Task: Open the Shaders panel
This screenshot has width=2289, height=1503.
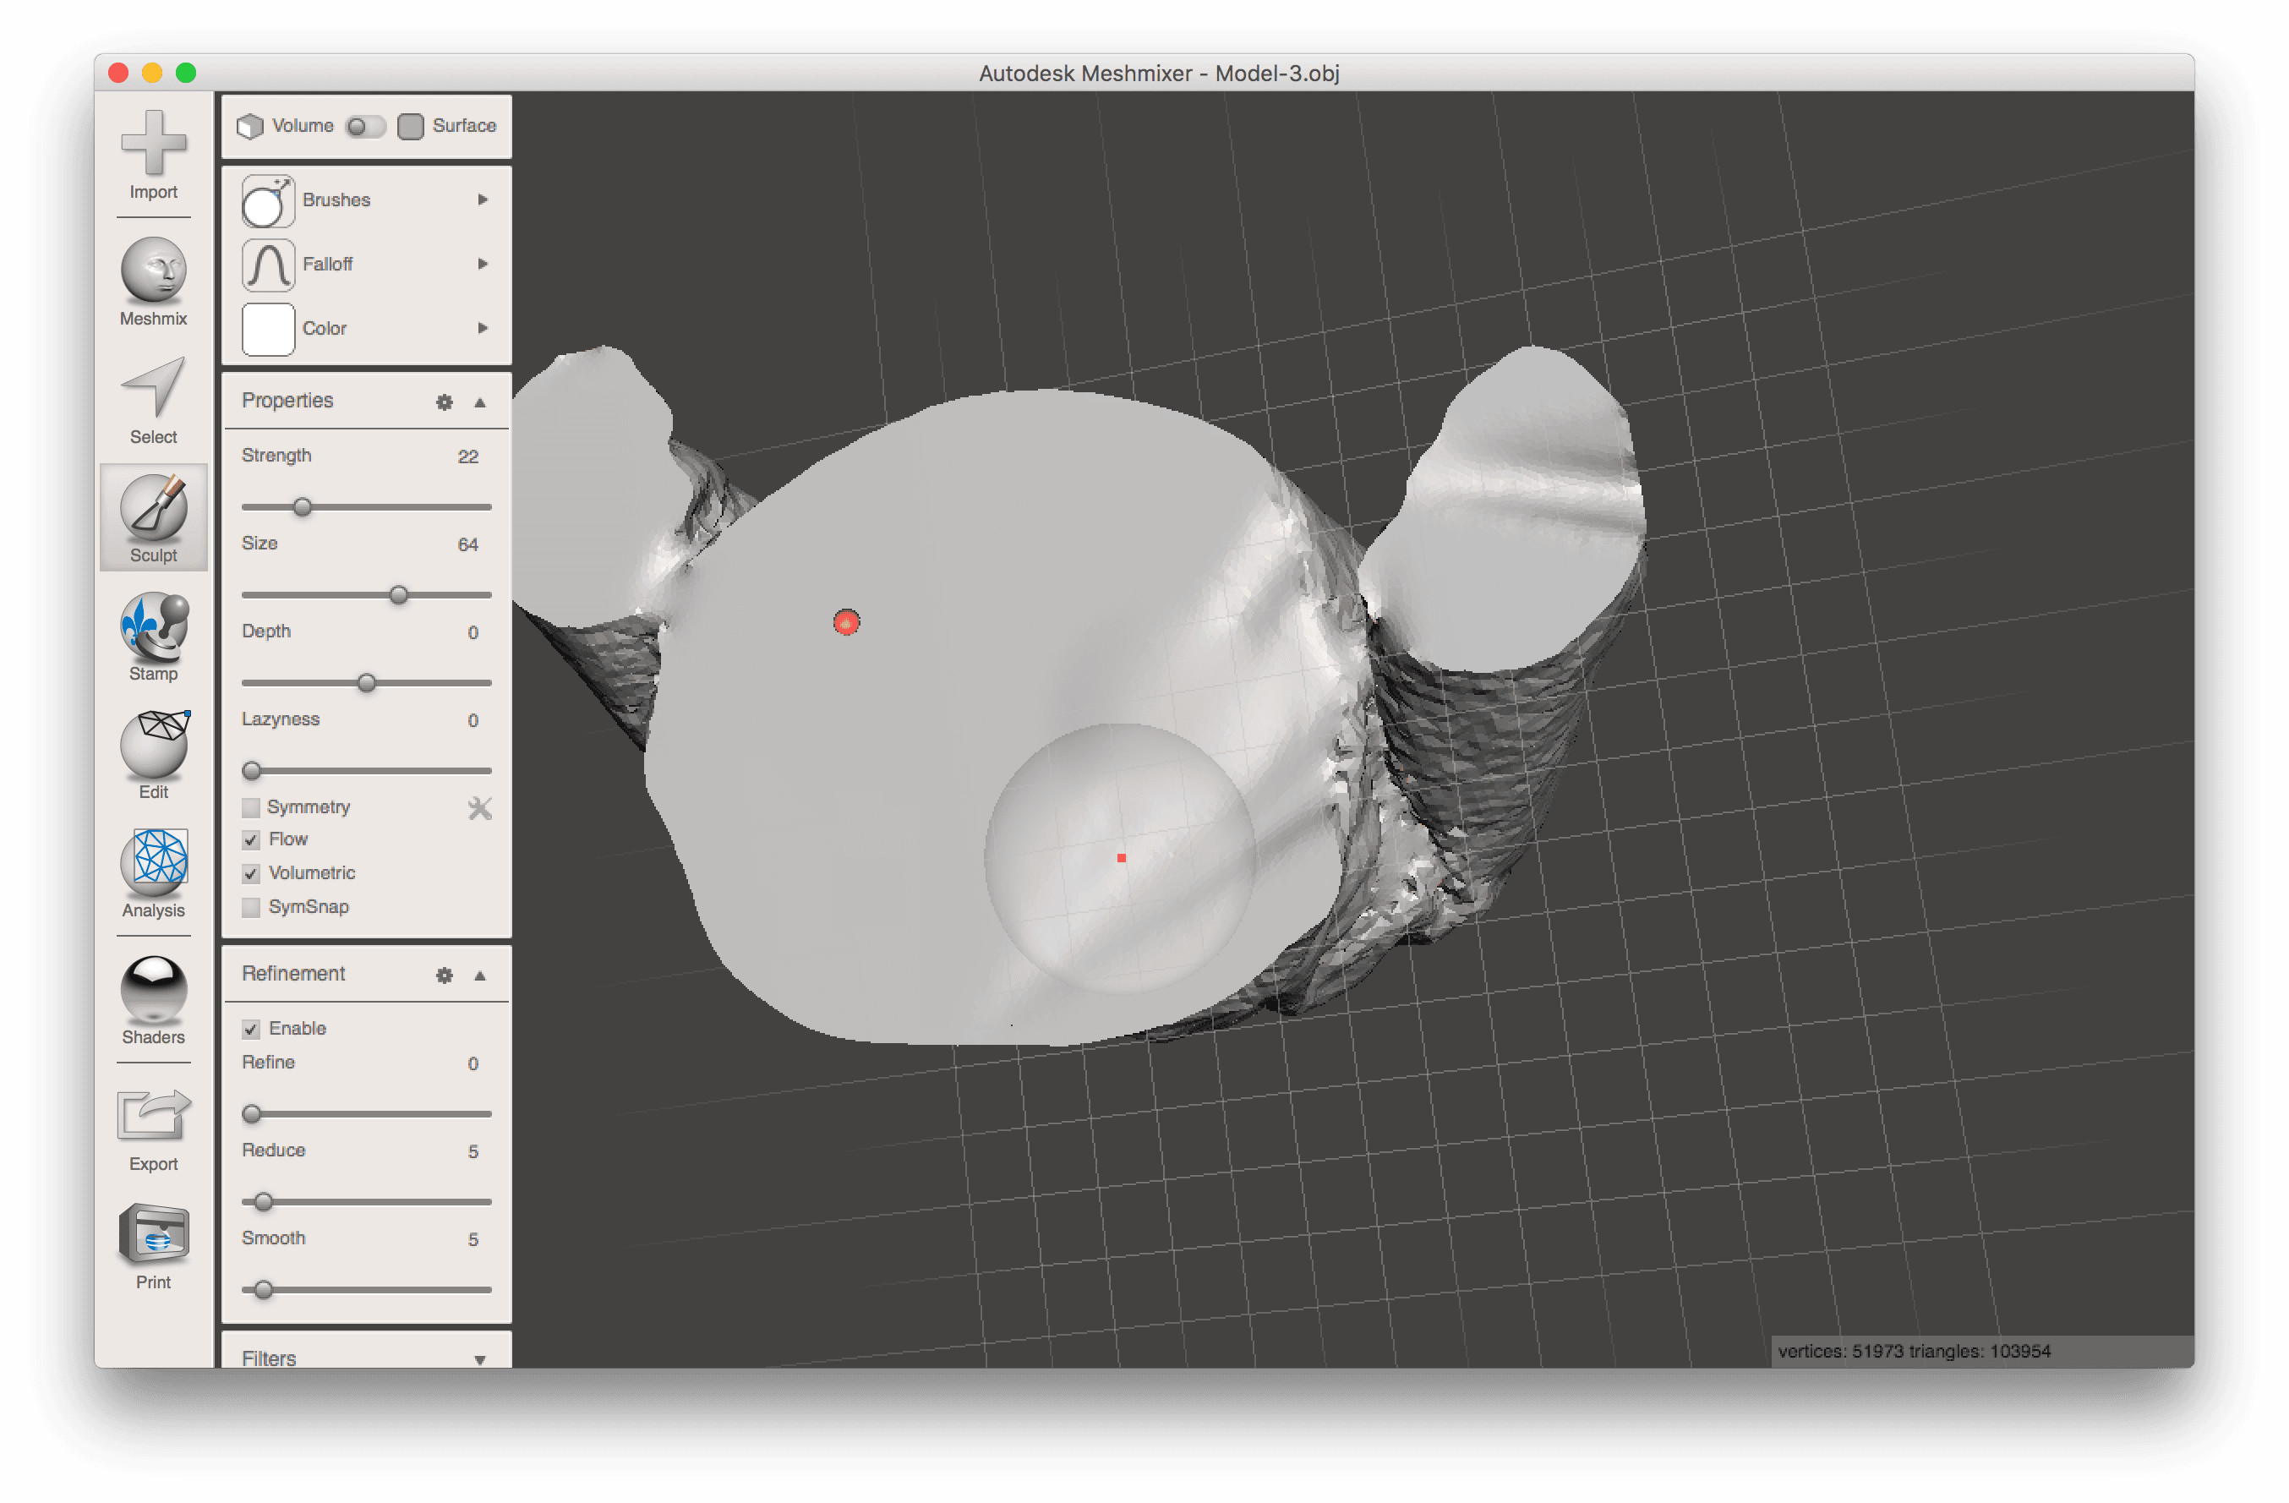Action: point(153,1000)
